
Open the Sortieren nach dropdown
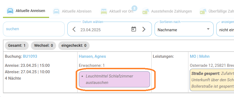click(184, 29)
